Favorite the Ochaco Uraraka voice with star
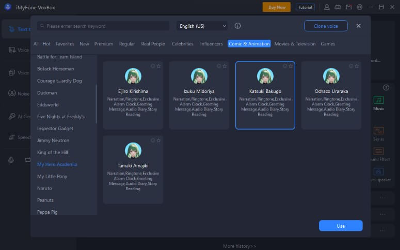This screenshot has width=400, height=250. pos(357,66)
